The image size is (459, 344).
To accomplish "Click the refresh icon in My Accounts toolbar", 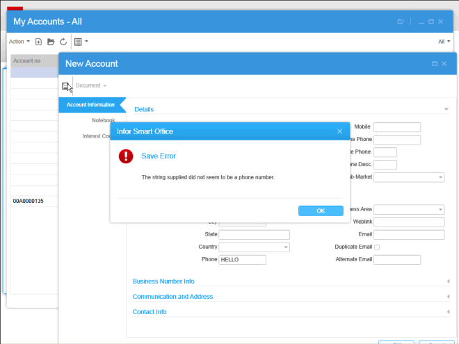I will click(x=63, y=42).
